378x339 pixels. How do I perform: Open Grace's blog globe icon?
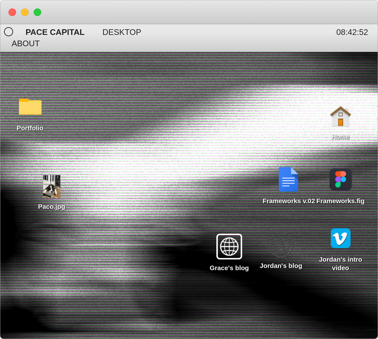pyautogui.click(x=229, y=247)
